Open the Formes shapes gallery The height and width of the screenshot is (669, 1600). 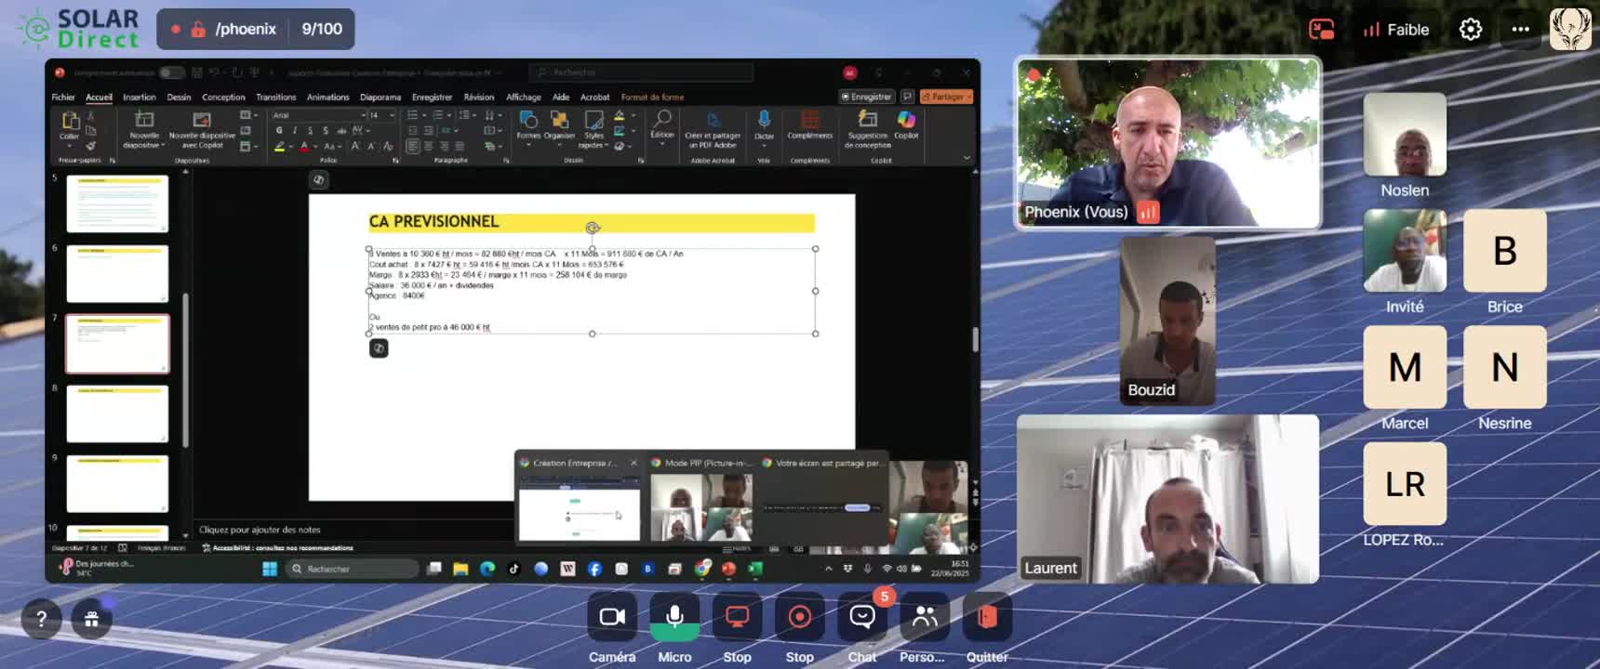pos(528,120)
